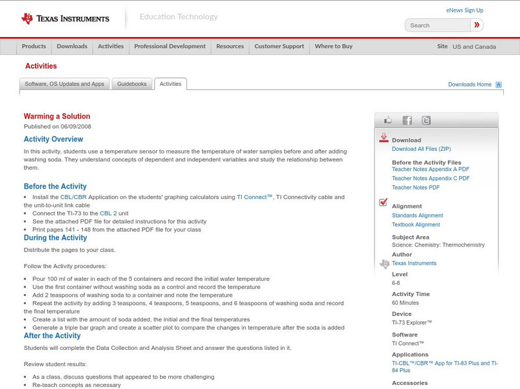Click the During the Activity heading

[55, 237]
